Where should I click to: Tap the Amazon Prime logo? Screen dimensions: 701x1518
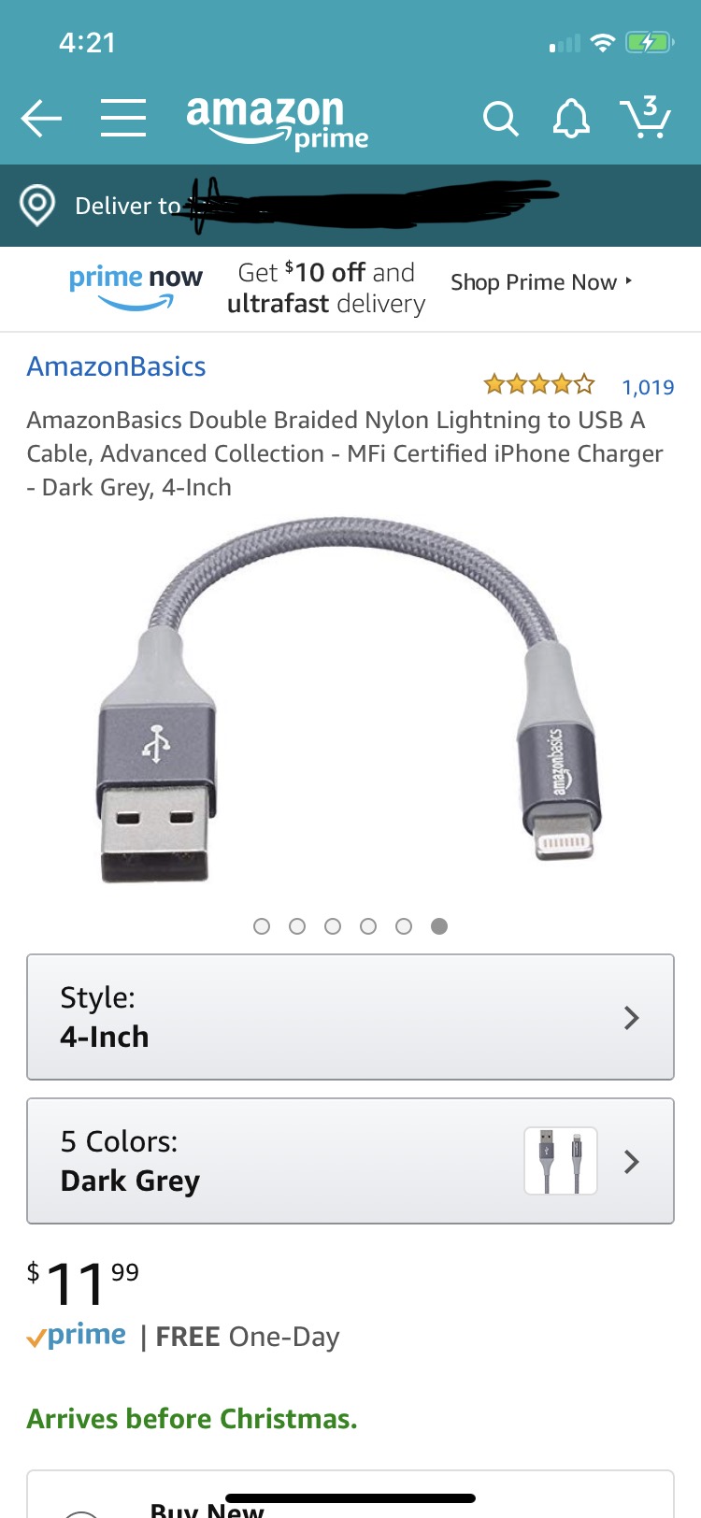[x=278, y=122]
